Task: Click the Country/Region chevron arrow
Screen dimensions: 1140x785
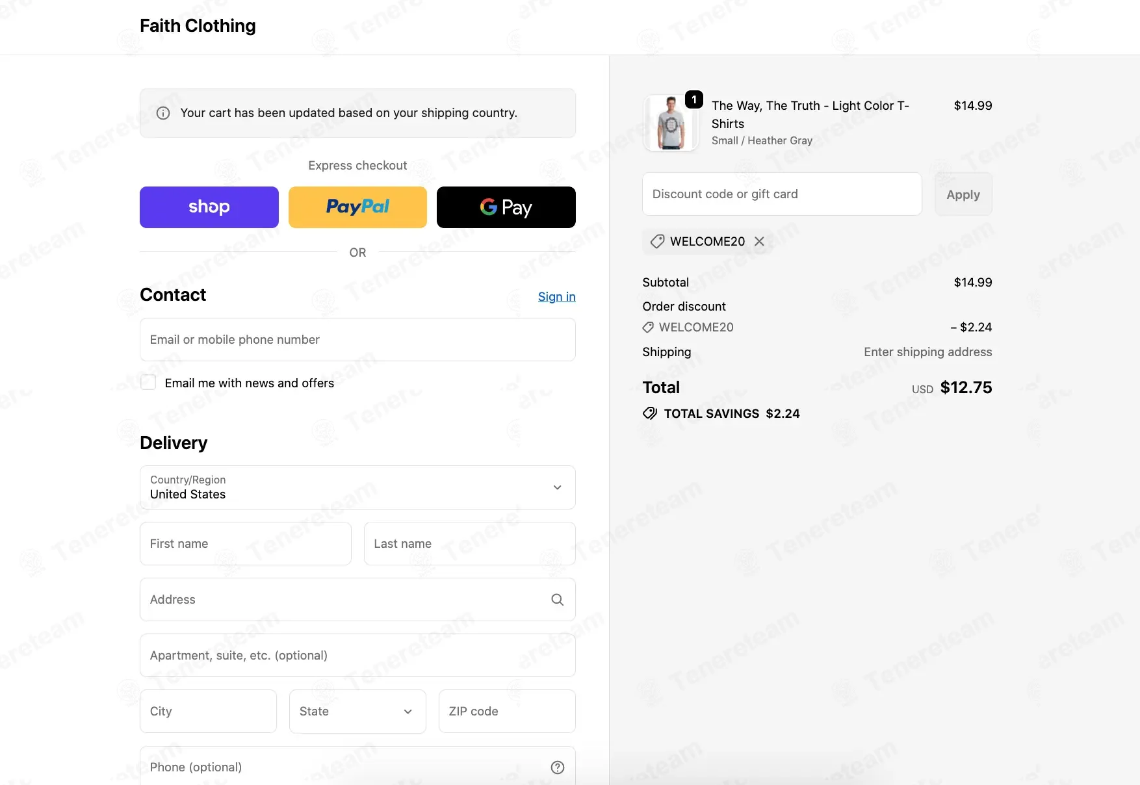Action: pyautogui.click(x=557, y=487)
